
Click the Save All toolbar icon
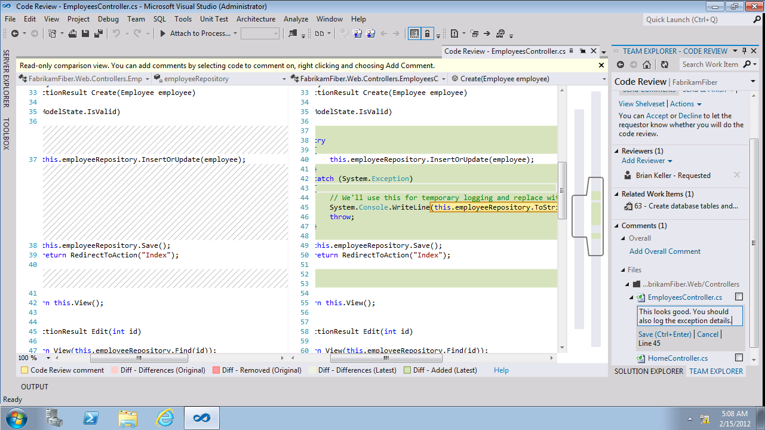[x=96, y=34]
